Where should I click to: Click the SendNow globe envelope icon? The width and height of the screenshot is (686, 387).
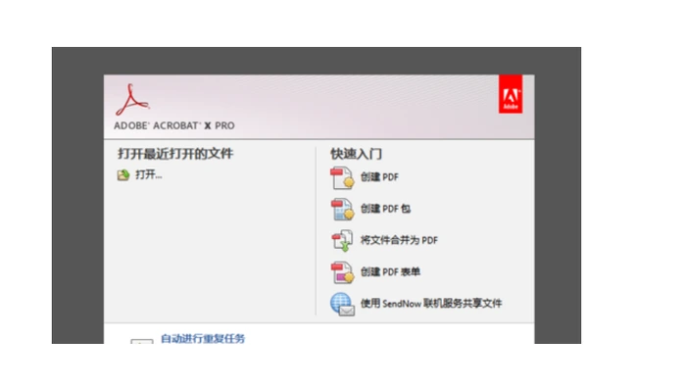tap(342, 304)
